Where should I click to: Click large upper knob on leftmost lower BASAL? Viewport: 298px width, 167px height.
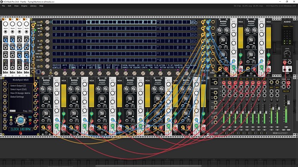click(x=46, y=99)
